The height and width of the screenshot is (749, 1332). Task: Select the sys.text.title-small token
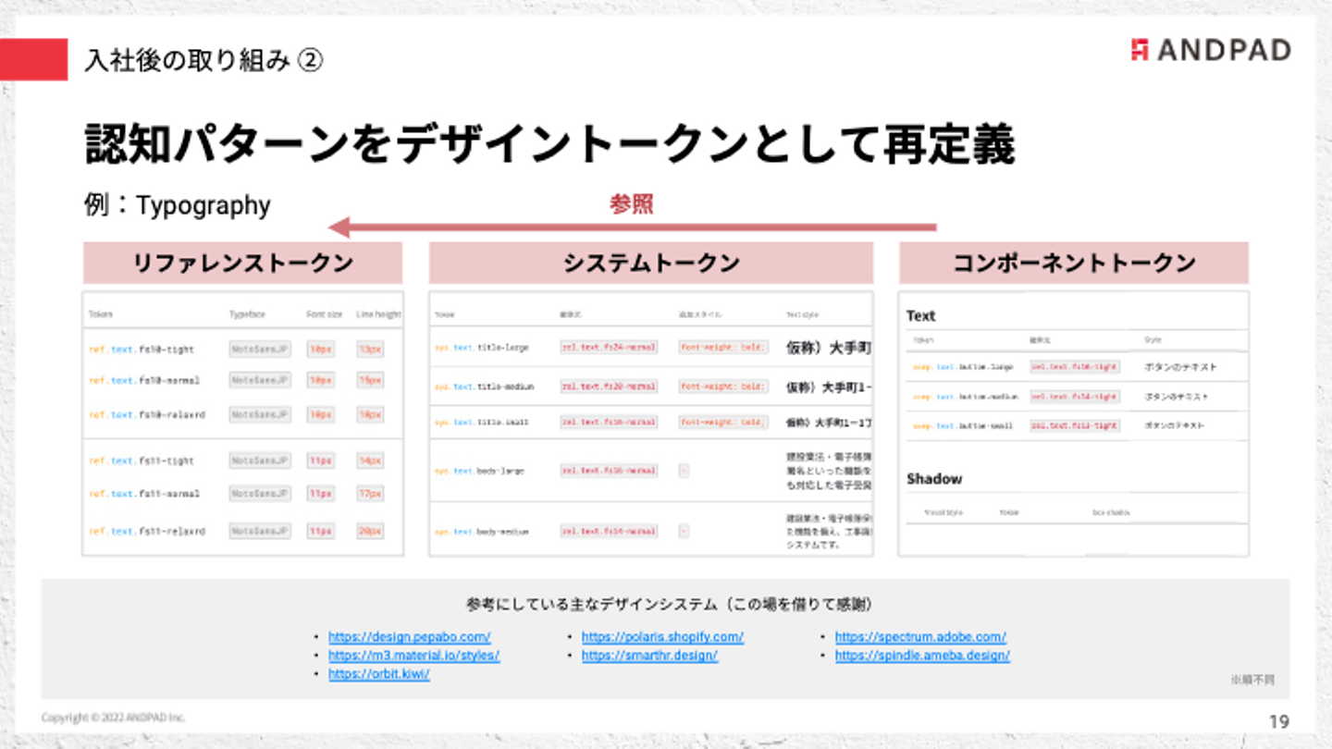pos(482,422)
